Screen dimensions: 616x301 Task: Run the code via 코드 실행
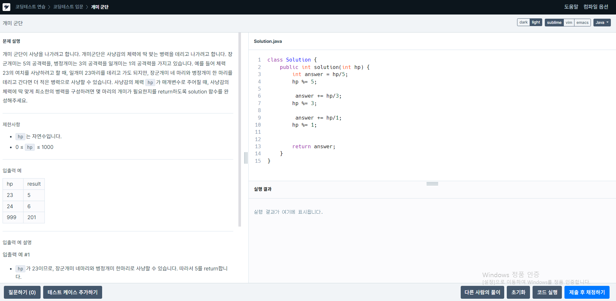coord(546,292)
